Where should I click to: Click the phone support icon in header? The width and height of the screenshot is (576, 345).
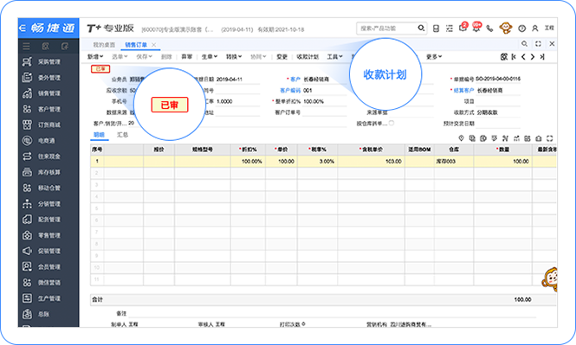[x=489, y=29]
